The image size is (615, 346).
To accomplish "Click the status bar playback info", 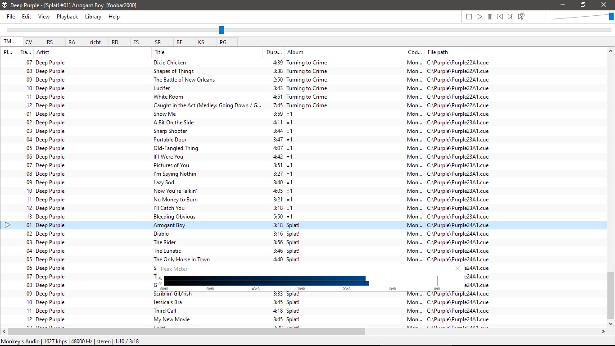I will tap(69, 341).
